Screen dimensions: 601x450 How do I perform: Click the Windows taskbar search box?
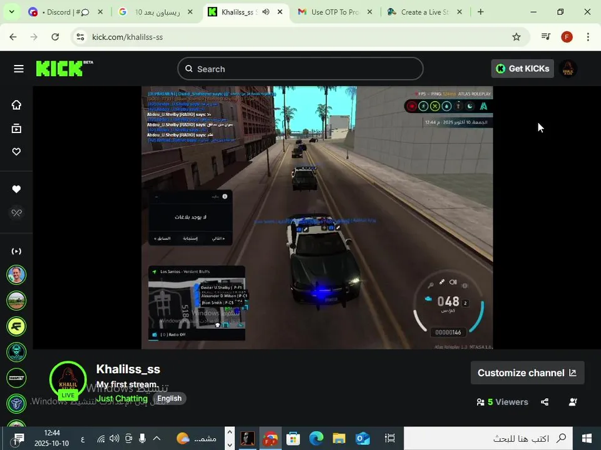488,439
